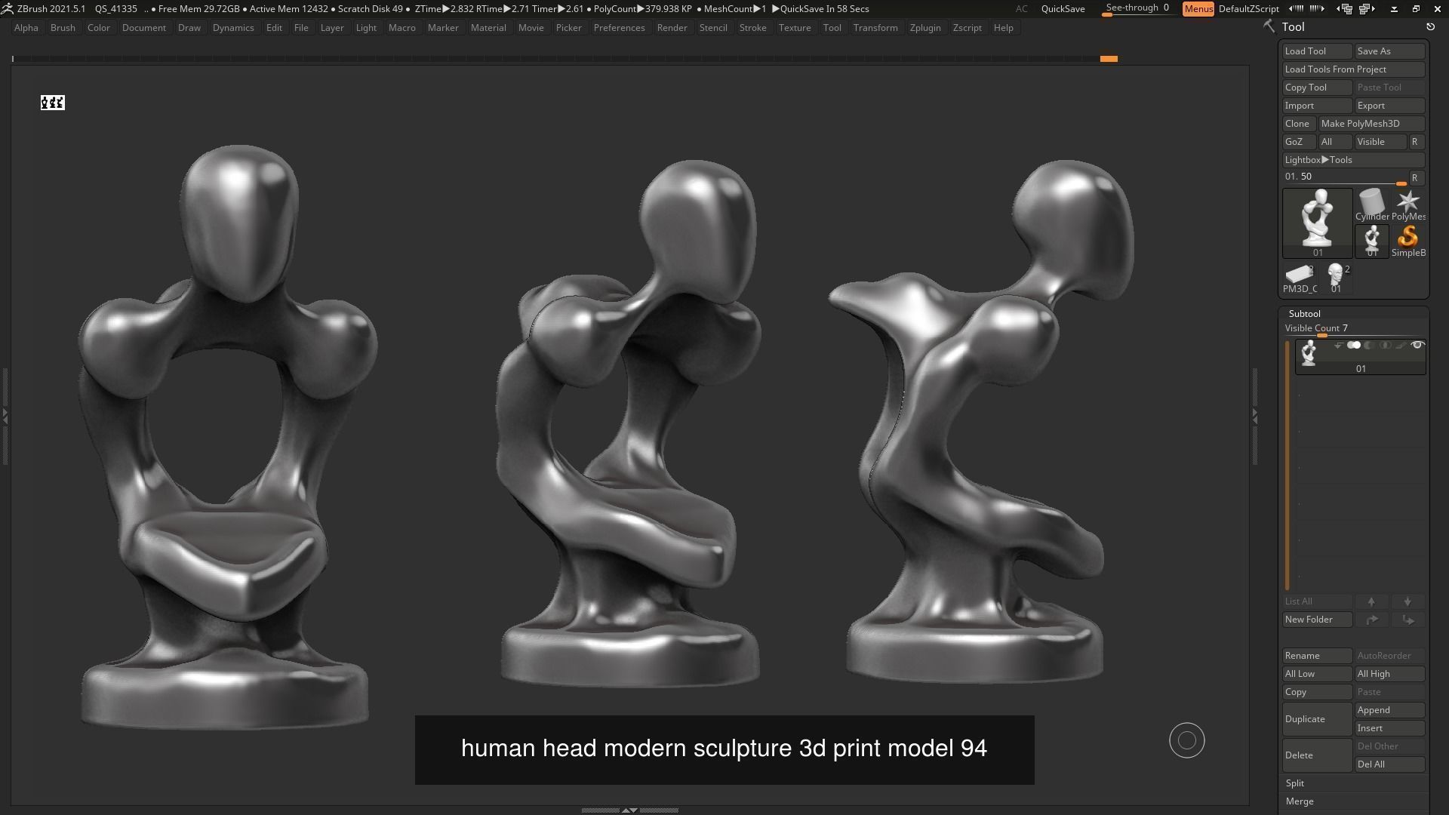The image size is (1449, 815).
Task: Toggle GoZ Visible option
Action: pyautogui.click(x=1380, y=142)
